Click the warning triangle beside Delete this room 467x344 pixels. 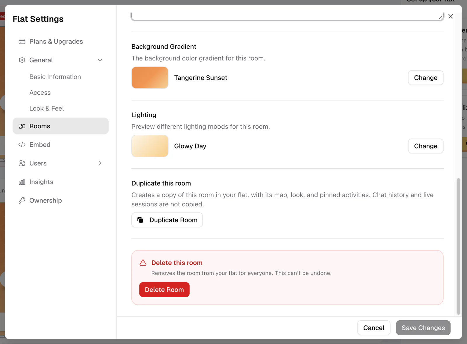click(x=143, y=263)
